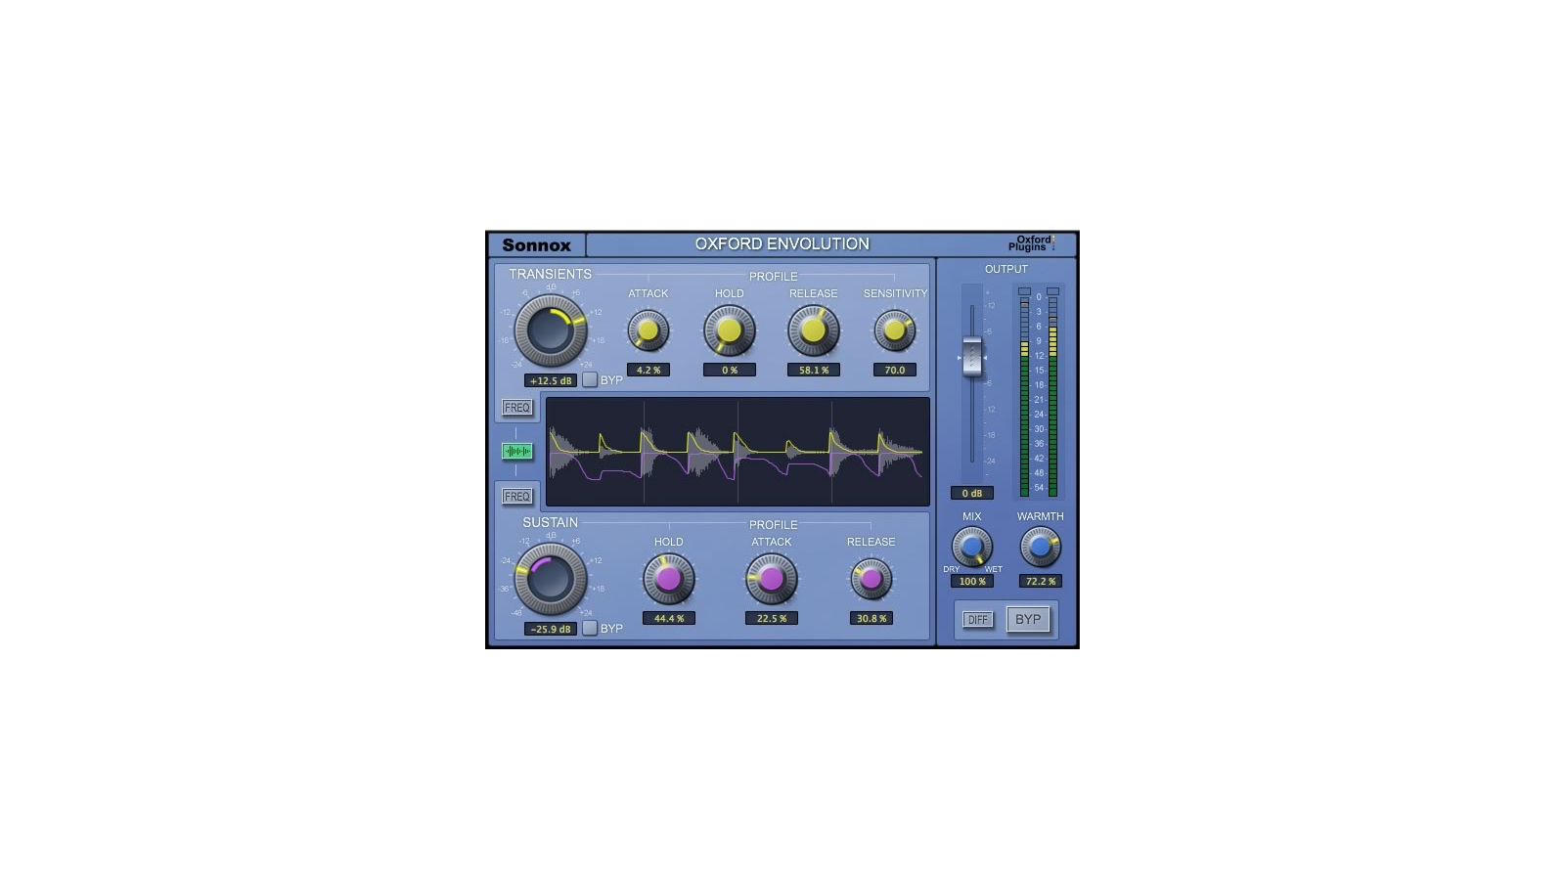The height and width of the screenshot is (880, 1565).
Task: Toggle the Sustain FREQ button
Action: tap(516, 497)
